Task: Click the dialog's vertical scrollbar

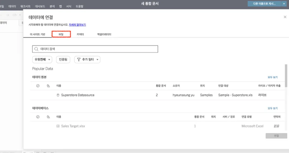Action: tap(286, 76)
